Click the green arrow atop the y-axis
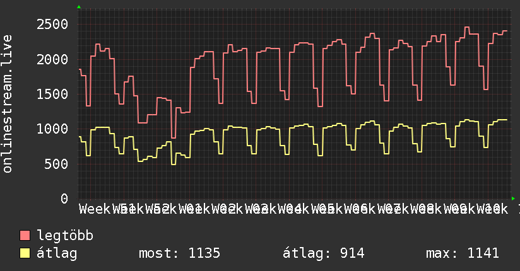Image resolution: width=520 pixels, height=271 pixels. (79, 7)
